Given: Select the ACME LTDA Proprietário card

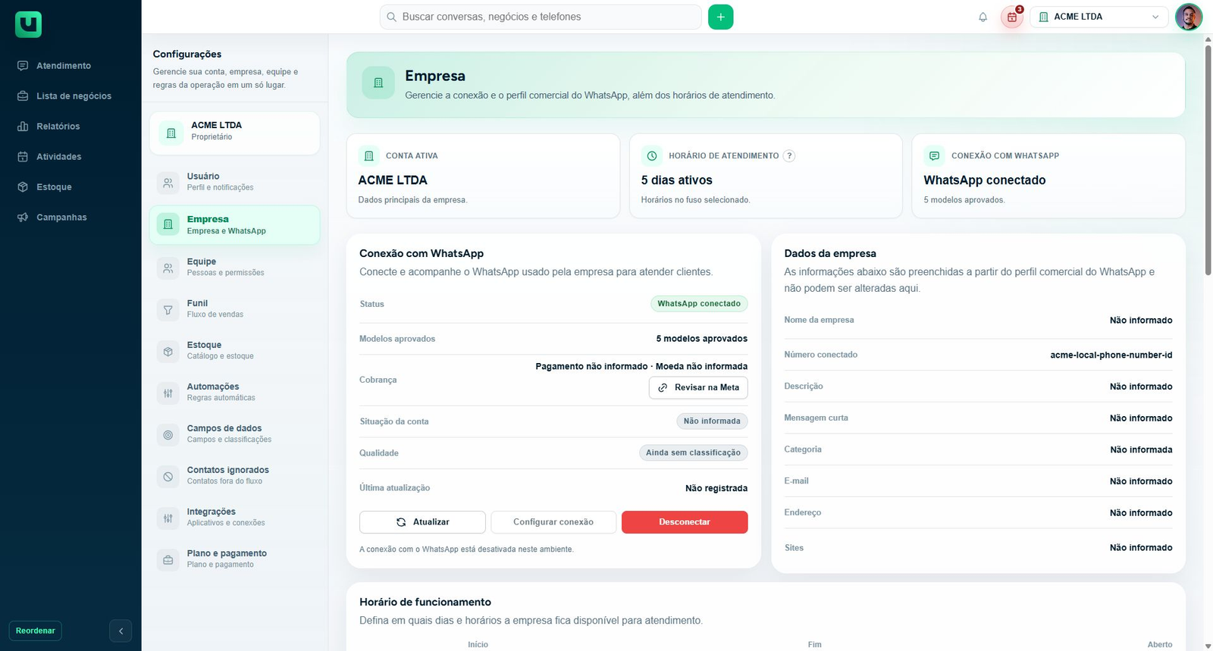Looking at the screenshot, I should click(x=234, y=133).
